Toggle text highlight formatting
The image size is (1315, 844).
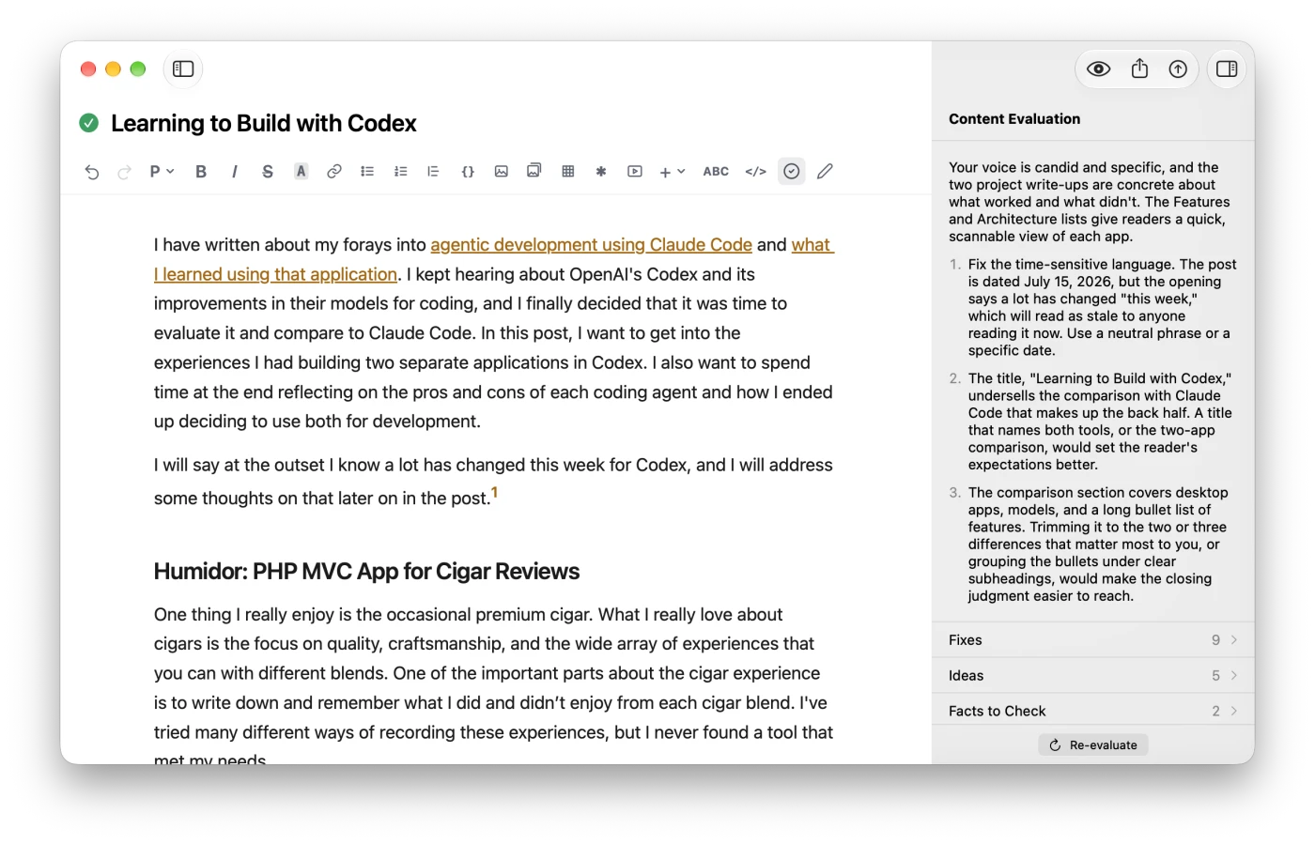tap(301, 172)
